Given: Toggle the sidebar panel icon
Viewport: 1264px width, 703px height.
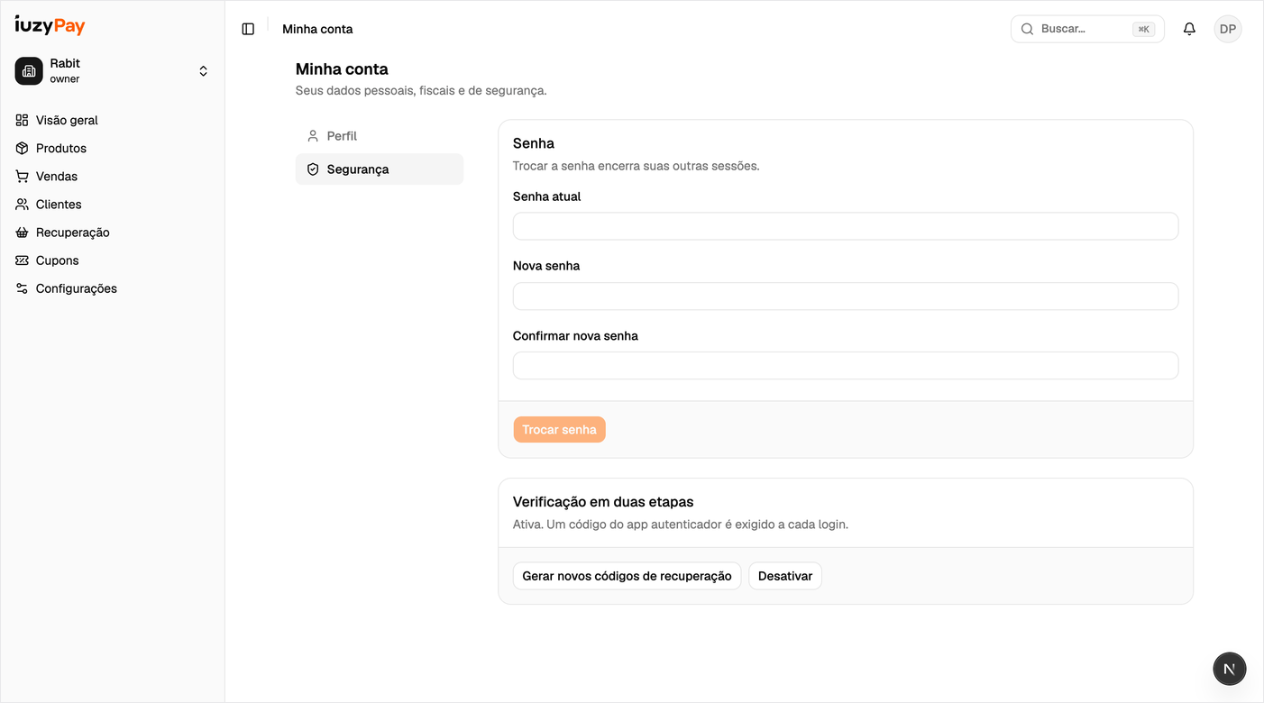Looking at the screenshot, I should coord(248,29).
